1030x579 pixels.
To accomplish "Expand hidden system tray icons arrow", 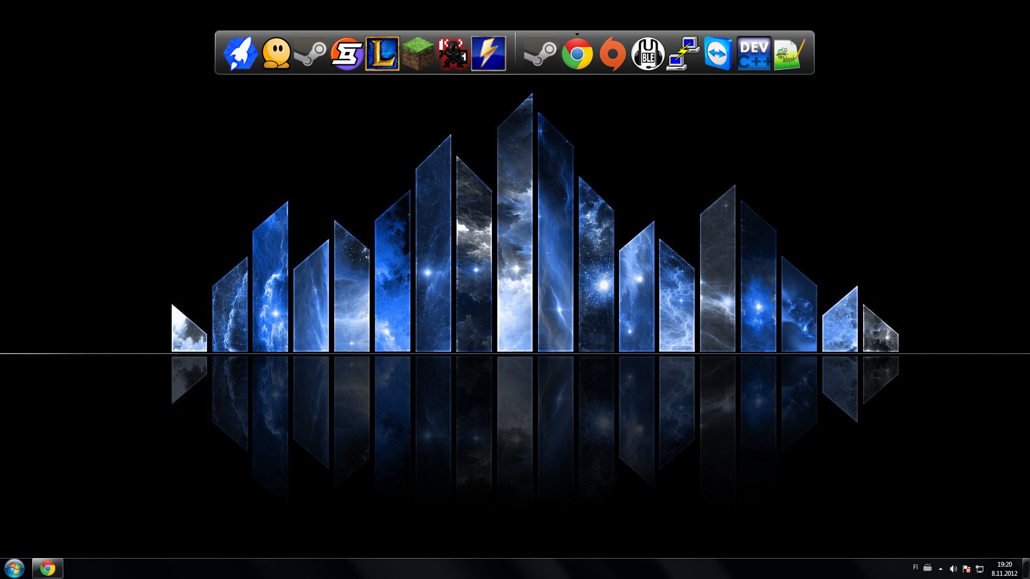I will [940, 569].
